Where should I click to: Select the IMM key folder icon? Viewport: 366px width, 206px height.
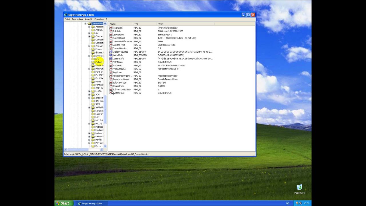[x=93, y=104]
